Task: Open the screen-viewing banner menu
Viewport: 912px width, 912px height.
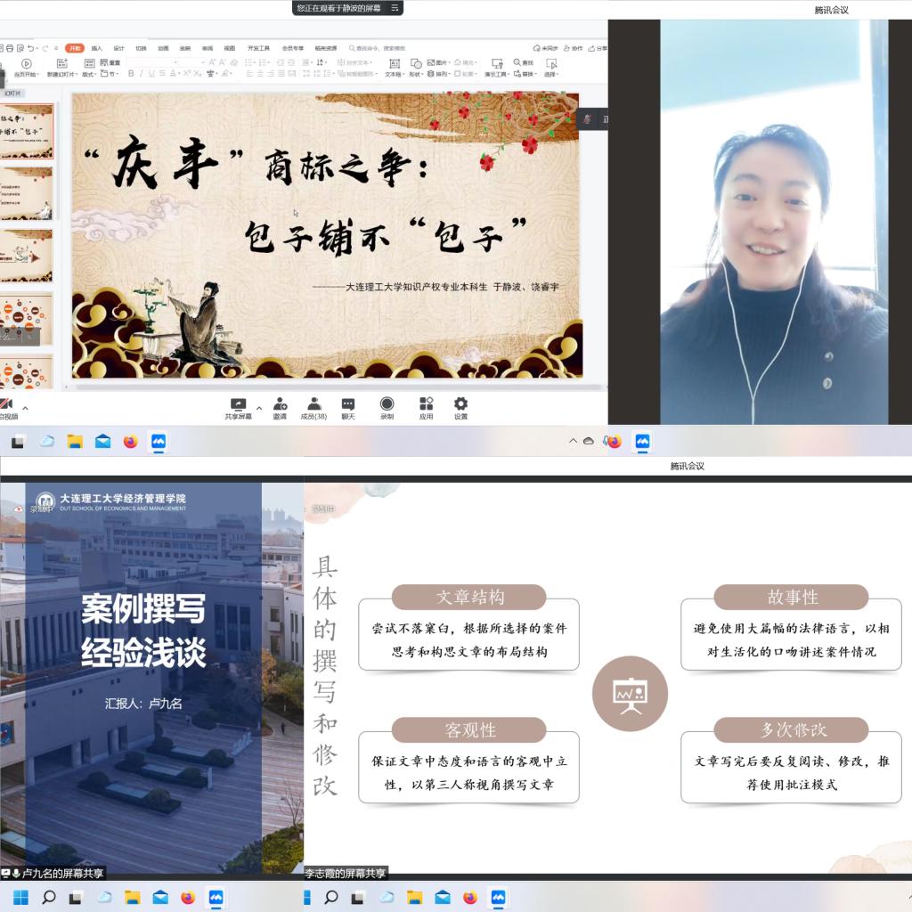Action: 395,8
